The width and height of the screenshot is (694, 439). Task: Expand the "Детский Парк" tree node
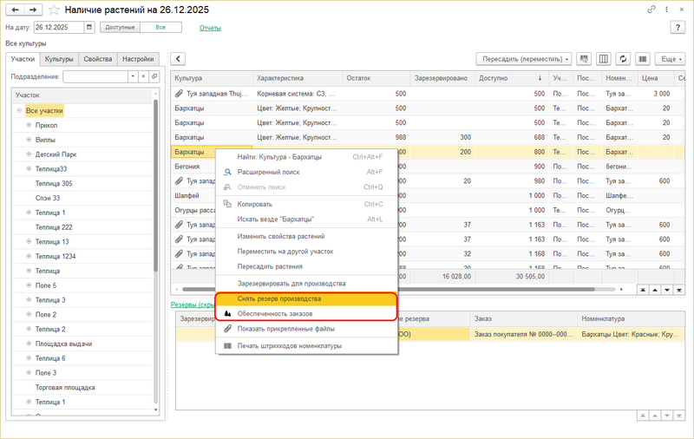29,154
